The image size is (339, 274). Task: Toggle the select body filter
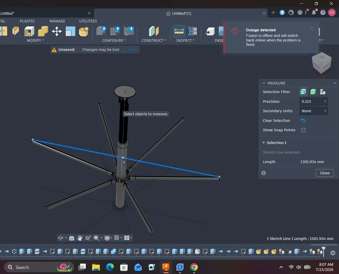tap(313, 92)
